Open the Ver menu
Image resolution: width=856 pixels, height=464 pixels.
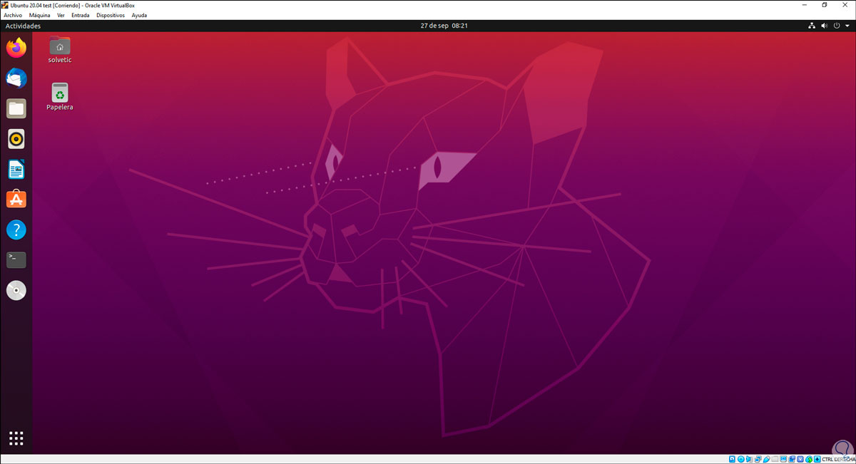click(61, 15)
